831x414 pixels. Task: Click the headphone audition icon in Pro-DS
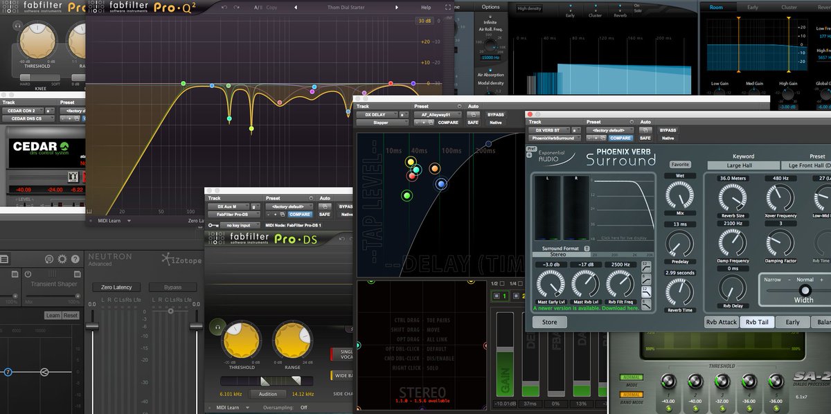tap(218, 325)
